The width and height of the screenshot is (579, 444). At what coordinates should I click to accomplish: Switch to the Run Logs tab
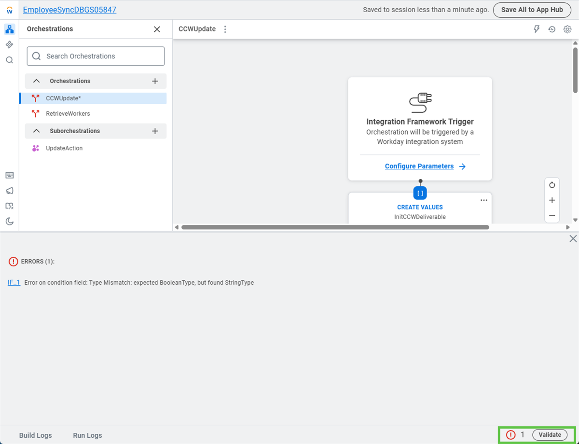pyautogui.click(x=87, y=435)
